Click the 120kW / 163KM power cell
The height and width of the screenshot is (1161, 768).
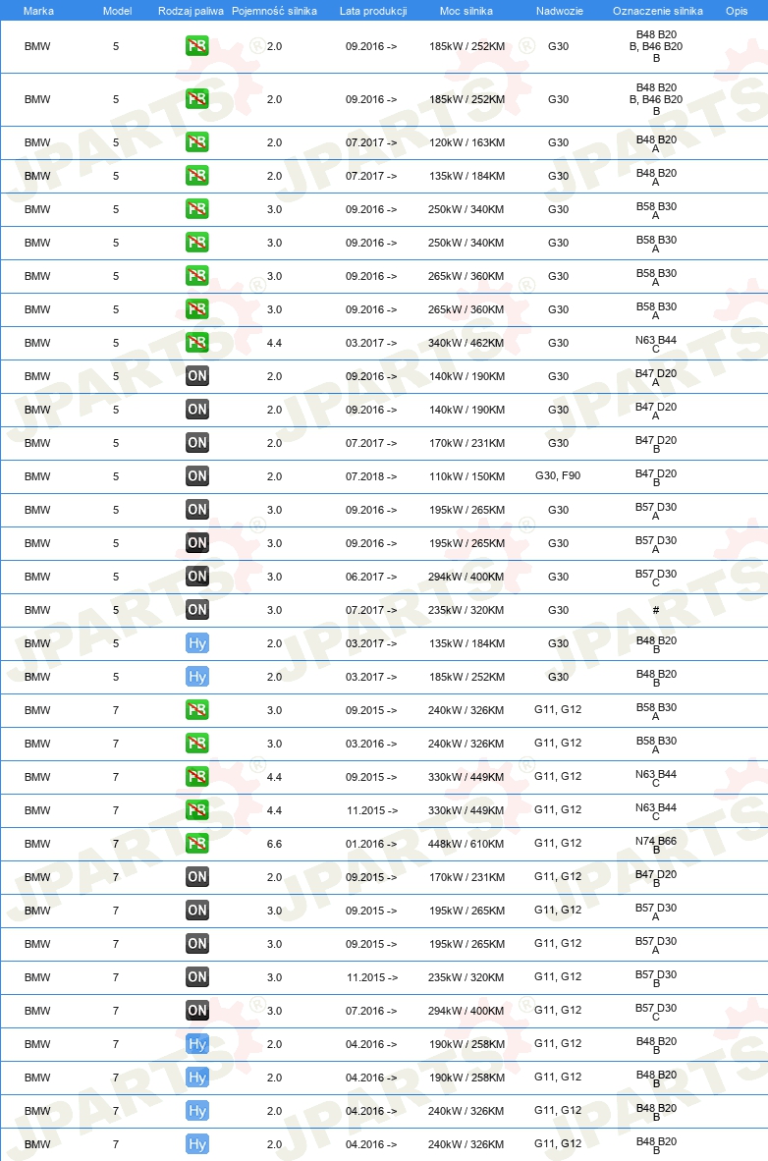point(466,142)
